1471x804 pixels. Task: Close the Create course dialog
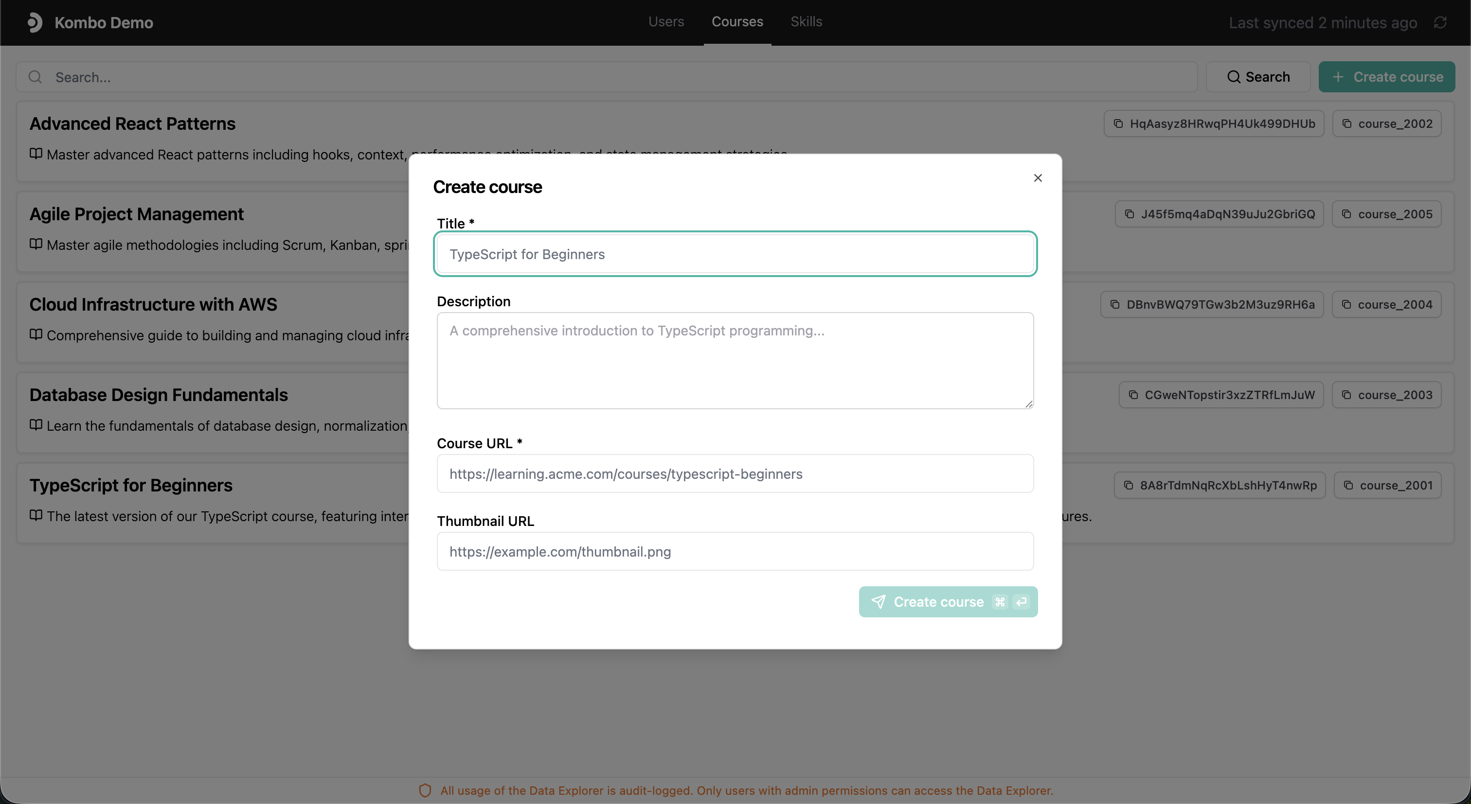click(x=1038, y=178)
